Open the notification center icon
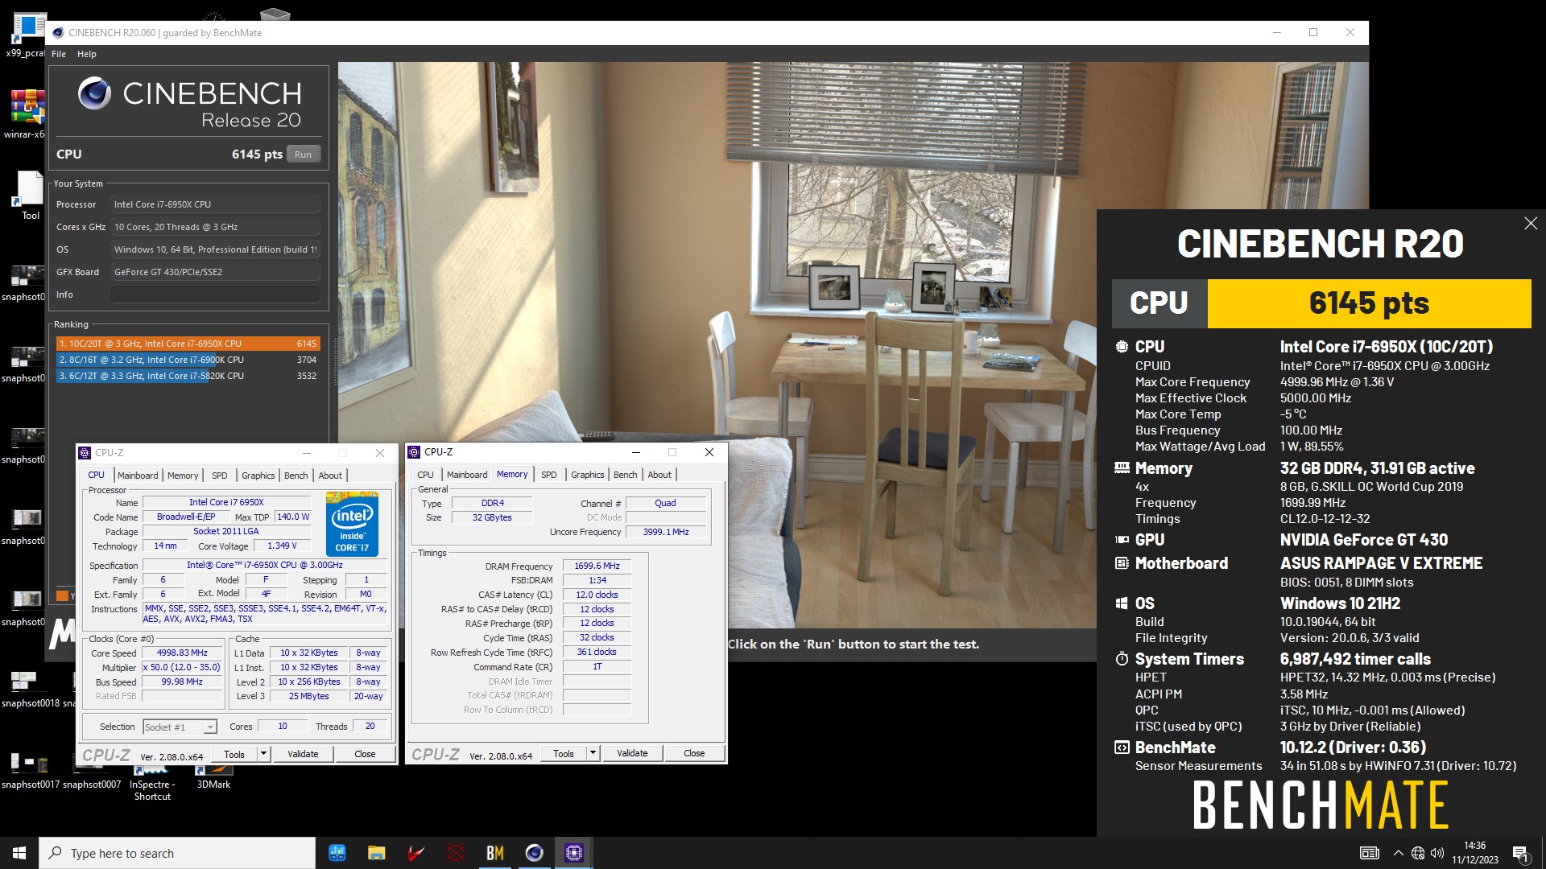1546x869 pixels. point(1520,853)
